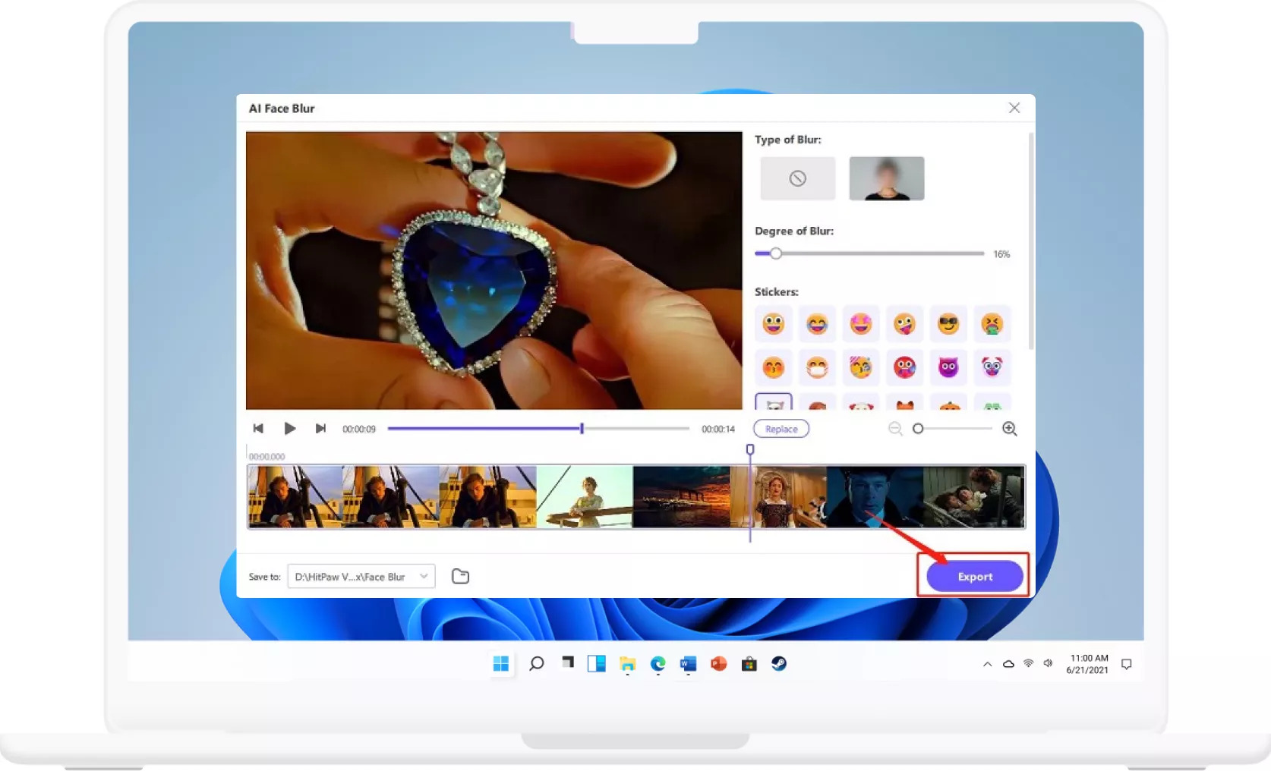Zoom in on the timeline

1010,429
